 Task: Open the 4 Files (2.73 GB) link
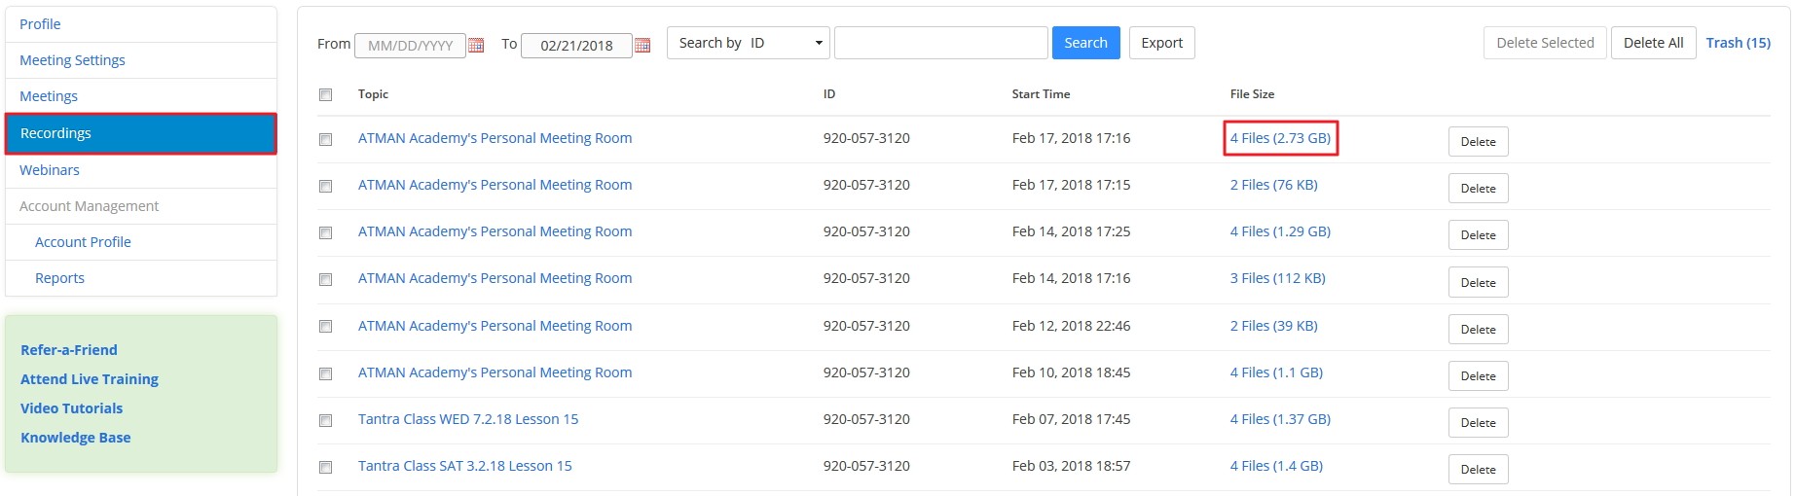click(x=1280, y=138)
